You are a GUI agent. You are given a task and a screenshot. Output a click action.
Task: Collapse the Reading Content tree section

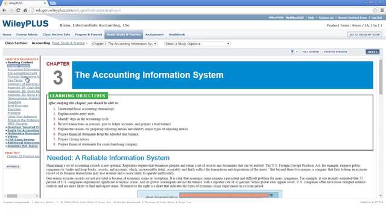7,63
